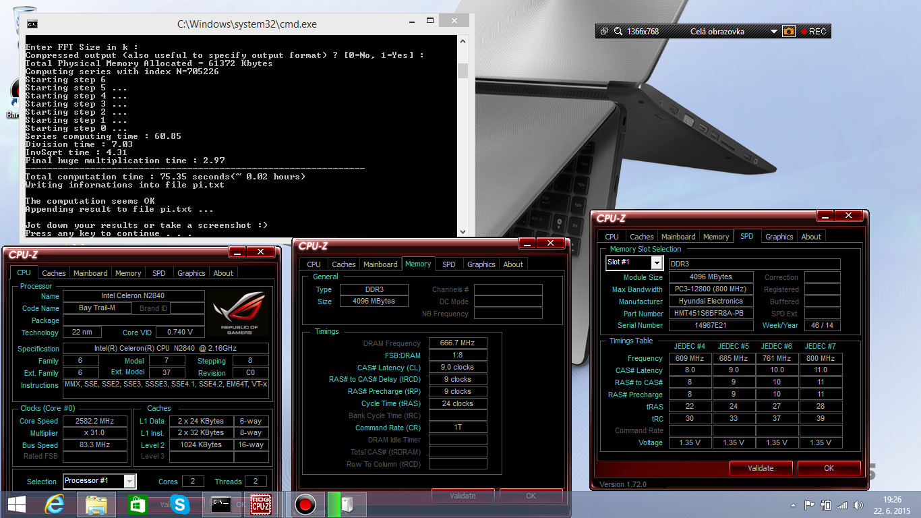921x518 pixels.
Task: Open Caches tab in middle CPU-Z window
Action: click(x=343, y=264)
